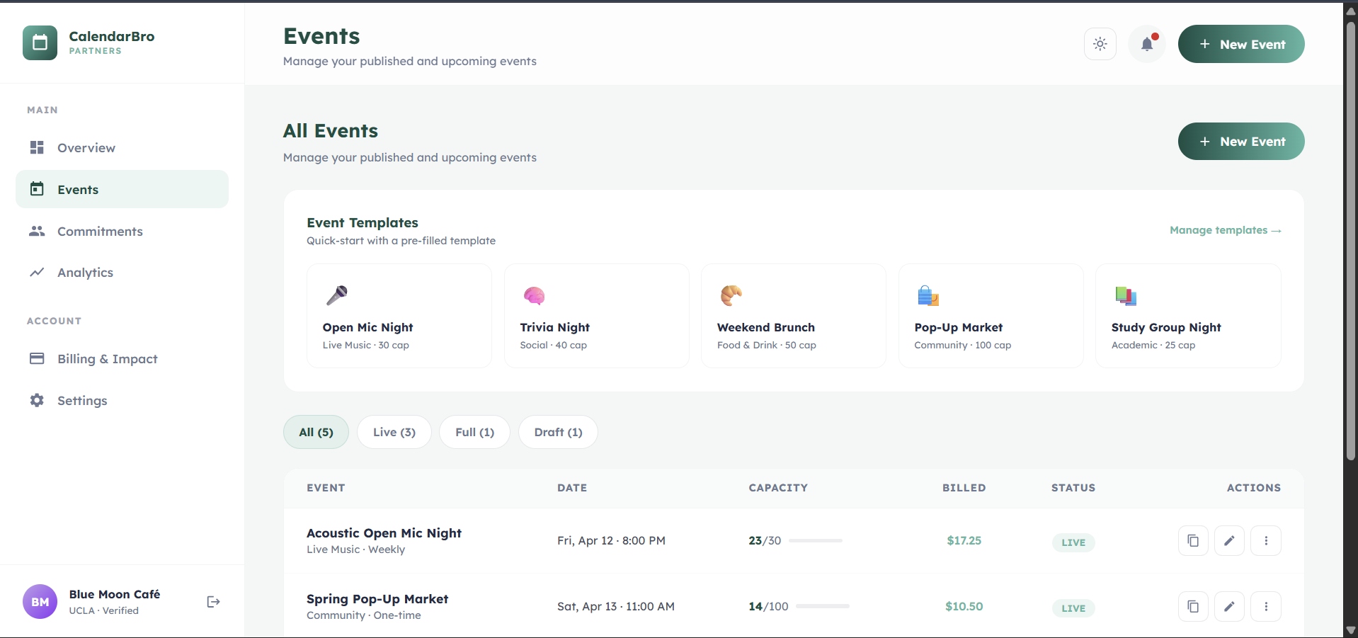1358x638 pixels.
Task: Open Billing & Impact card icon
Action: click(x=37, y=359)
